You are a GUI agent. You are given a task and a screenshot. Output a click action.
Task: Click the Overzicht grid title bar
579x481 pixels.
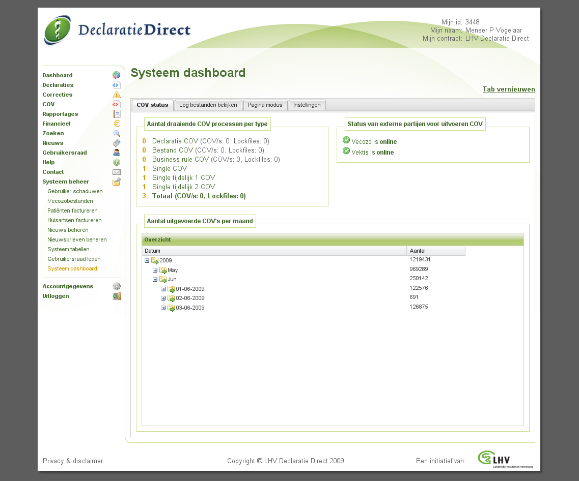[333, 239]
